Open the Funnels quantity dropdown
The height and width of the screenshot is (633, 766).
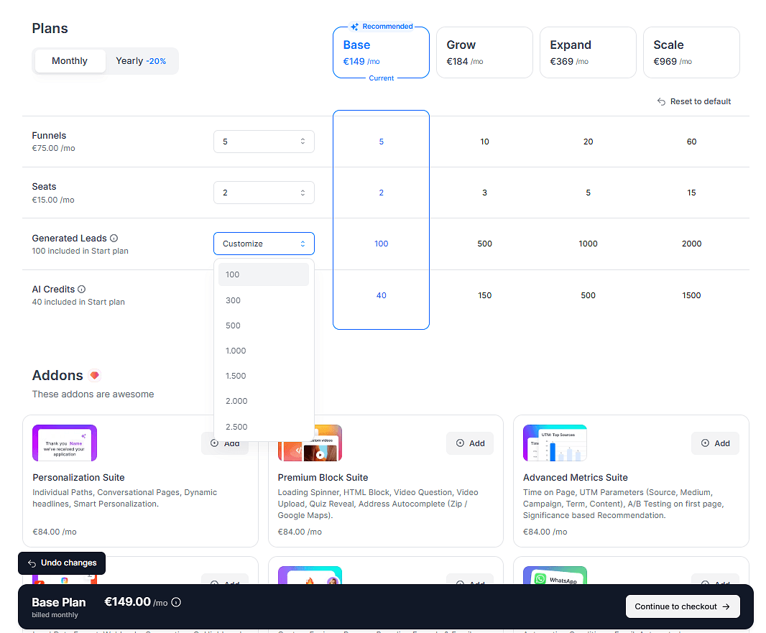[264, 142]
